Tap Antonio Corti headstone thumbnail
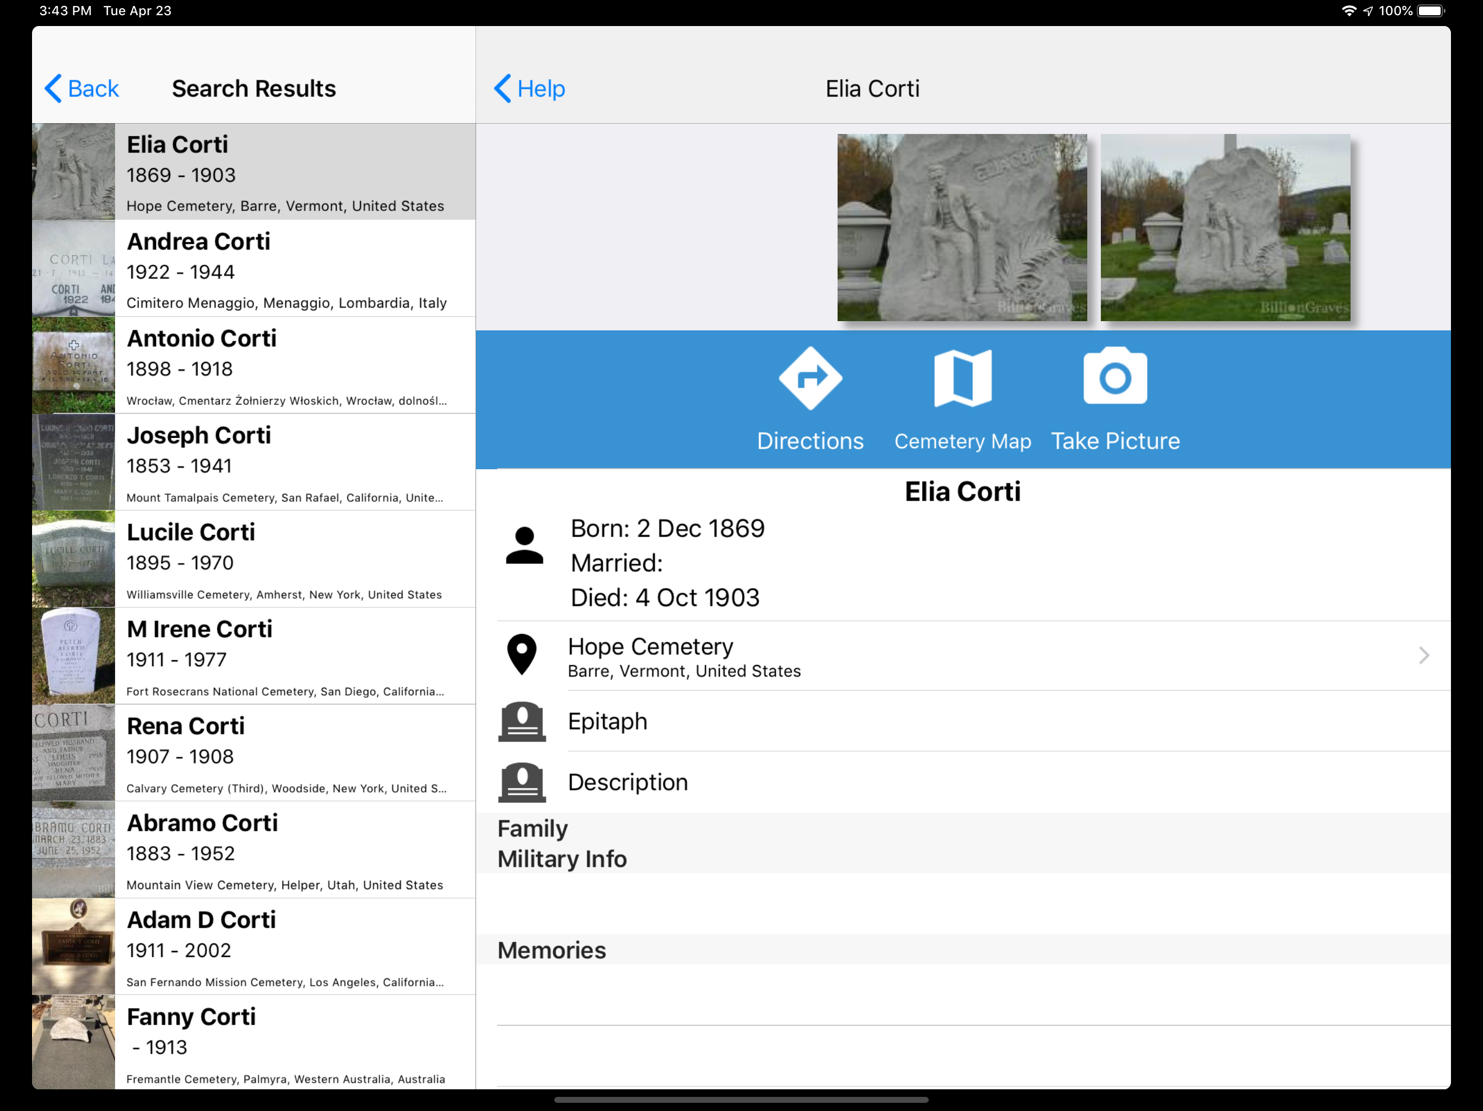 (74, 366)
